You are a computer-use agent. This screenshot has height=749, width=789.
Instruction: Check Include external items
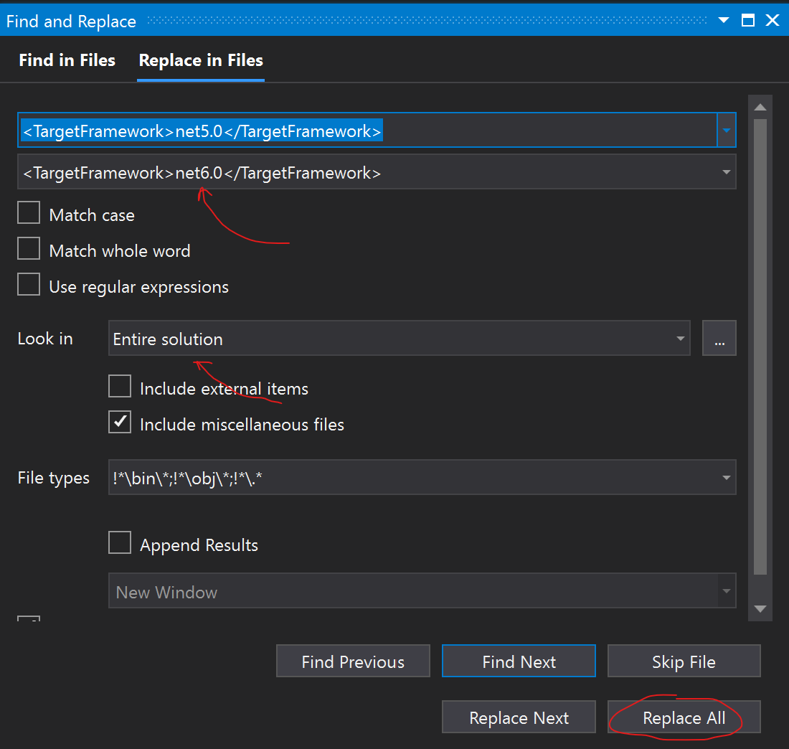[x=119, y=386]
